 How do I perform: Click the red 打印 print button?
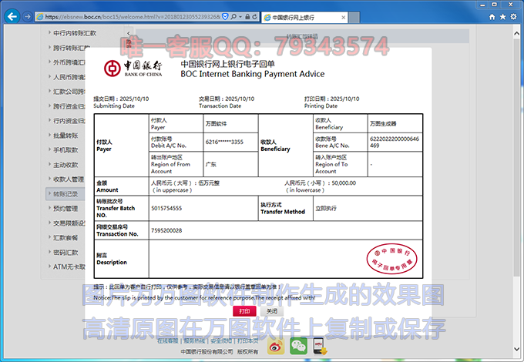pos(244,311)
